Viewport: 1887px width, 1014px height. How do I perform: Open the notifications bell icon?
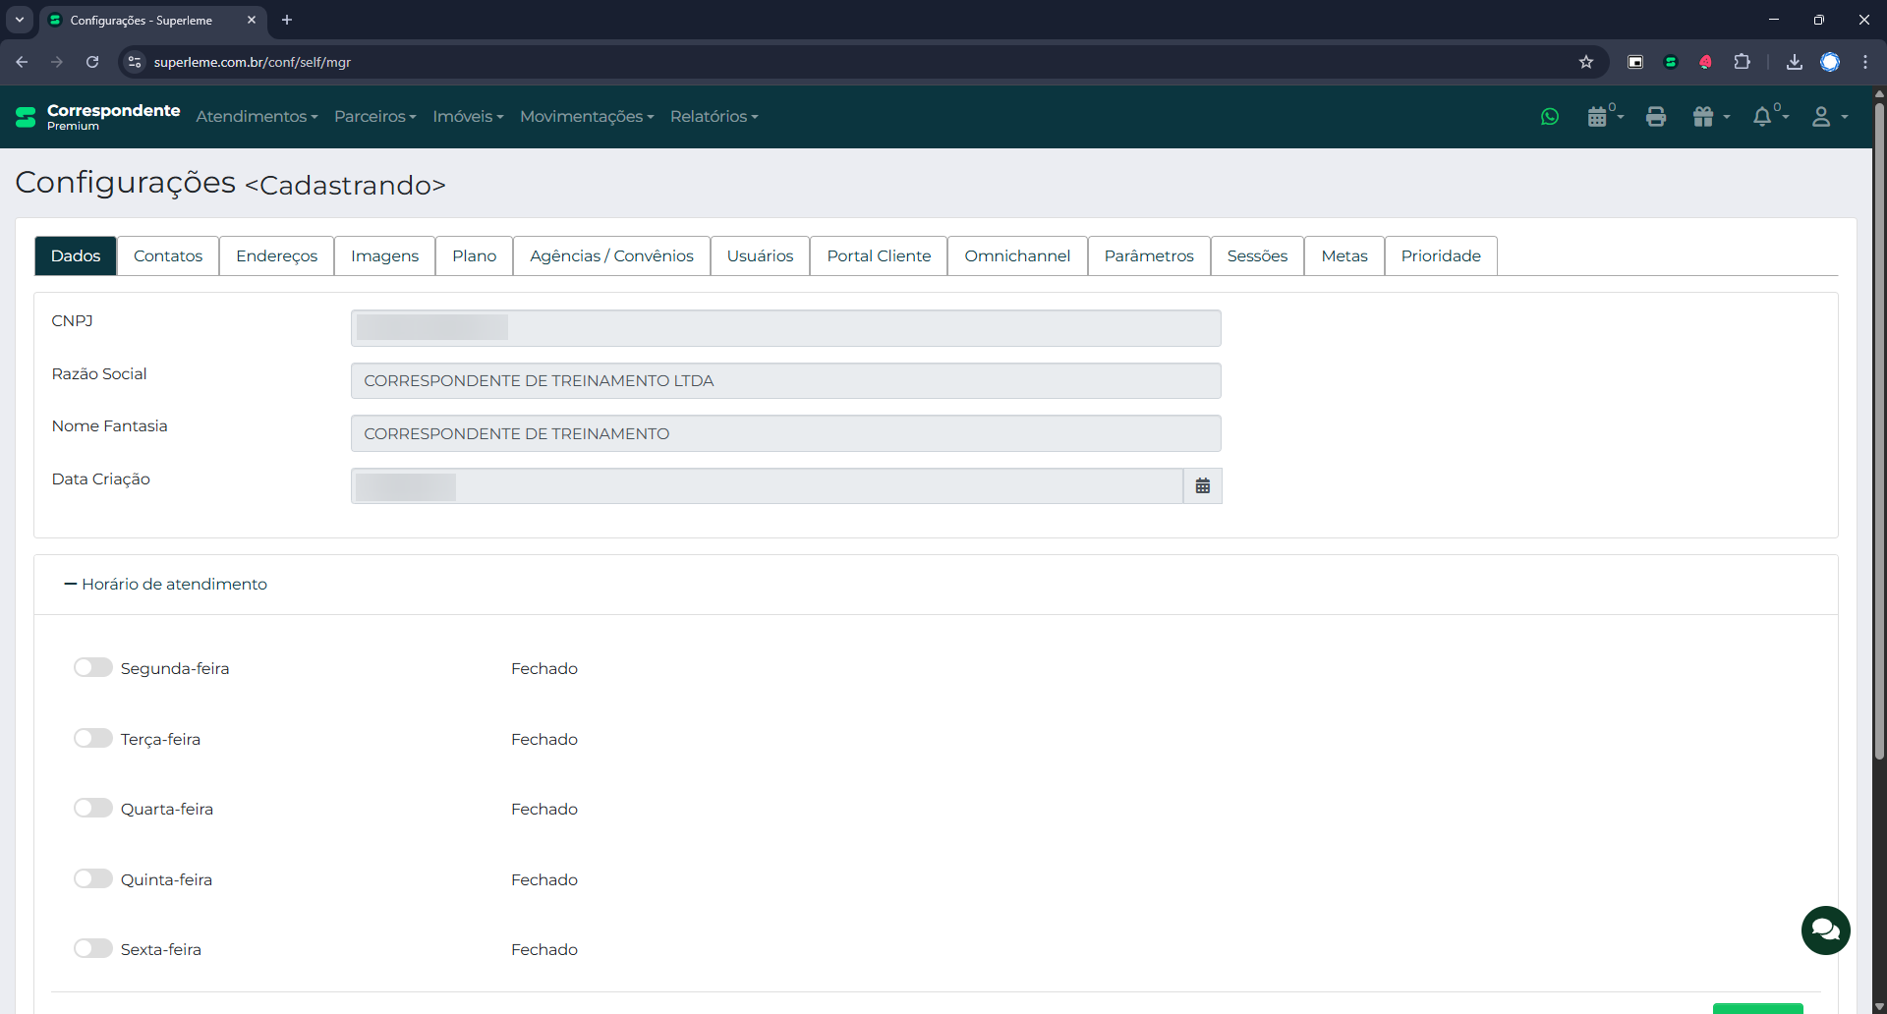(x=1762, y=117)
